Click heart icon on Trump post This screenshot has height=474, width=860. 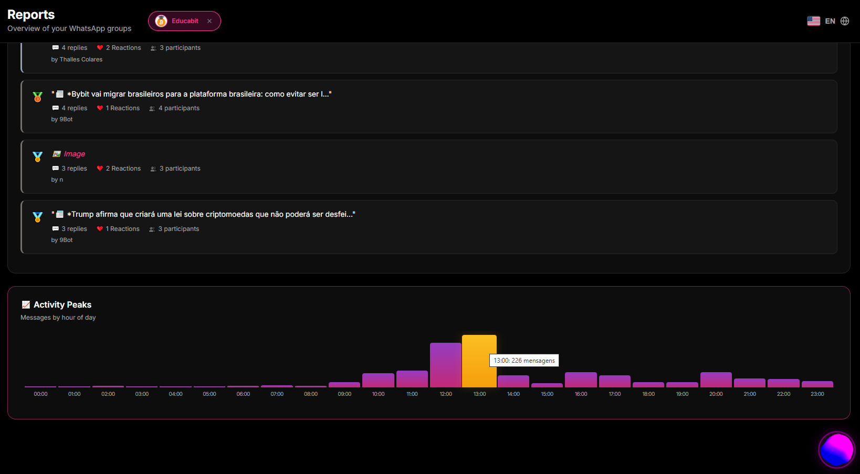[100, 229]
